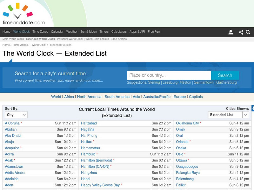The width and height of the screenshot is (254, 190).
Task: Open the Hamilton (CA-ON) city link
Action: pos(95,167)
